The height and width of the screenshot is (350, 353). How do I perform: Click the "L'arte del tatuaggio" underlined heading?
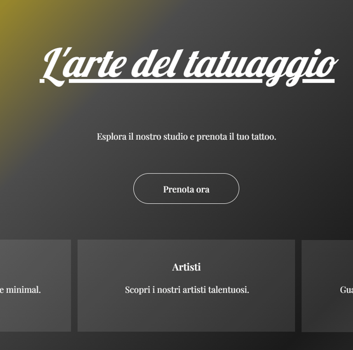(188, 67)
